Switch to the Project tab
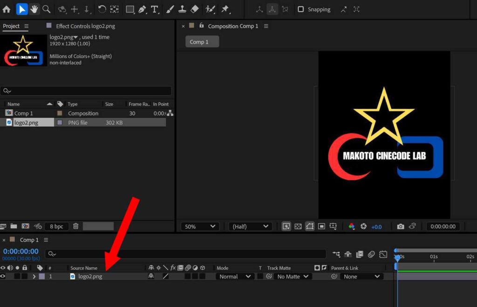This screenshot has width=477, height=307. click(11, 26)
